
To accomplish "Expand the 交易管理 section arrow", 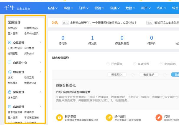I will (x=40, y=42).
